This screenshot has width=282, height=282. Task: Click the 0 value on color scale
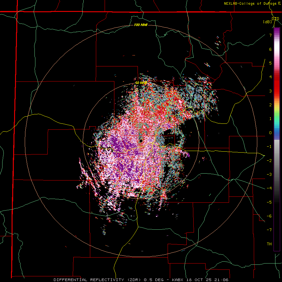[270, 133]
